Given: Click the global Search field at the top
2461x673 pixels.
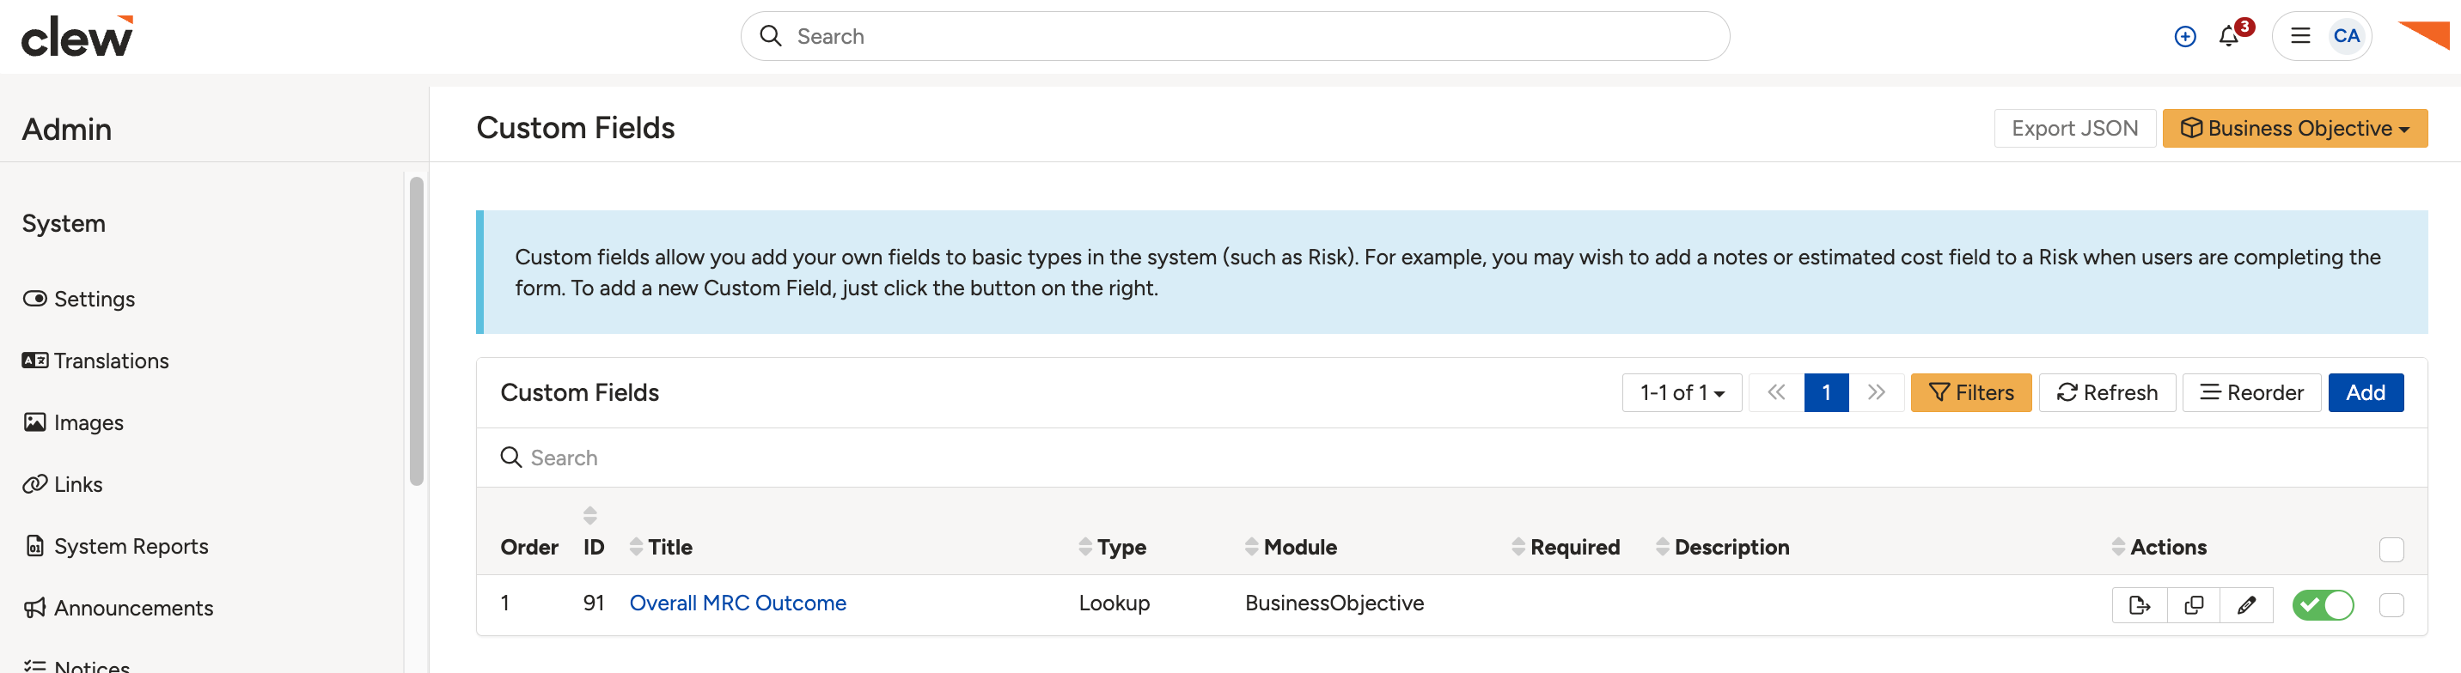Looking at the screenshot, I should (1234, 36).
